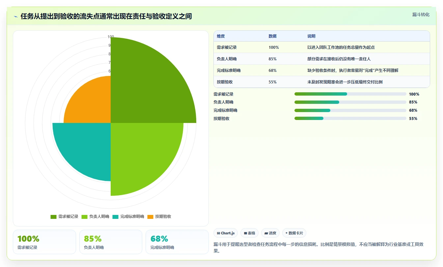Click the 表格 tag chip
This screenshot has height=267, width=443.
click(x=249, y=233)
